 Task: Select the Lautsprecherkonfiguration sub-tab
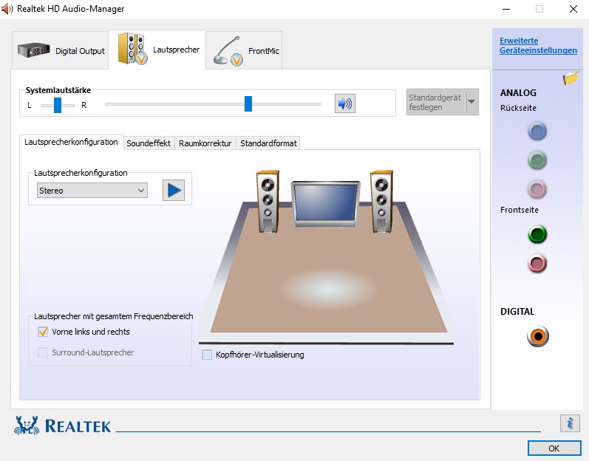(x=72, y=142)
